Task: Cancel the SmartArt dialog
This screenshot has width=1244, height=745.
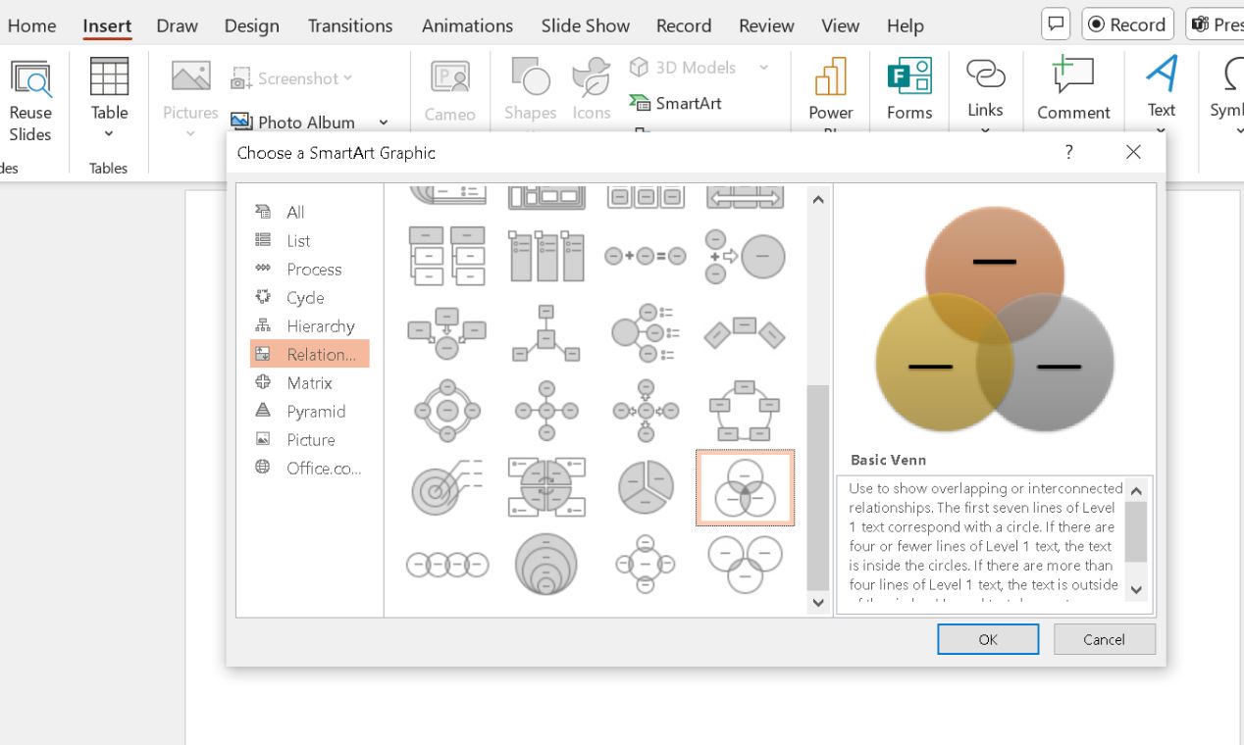Action: (1105, 639)
